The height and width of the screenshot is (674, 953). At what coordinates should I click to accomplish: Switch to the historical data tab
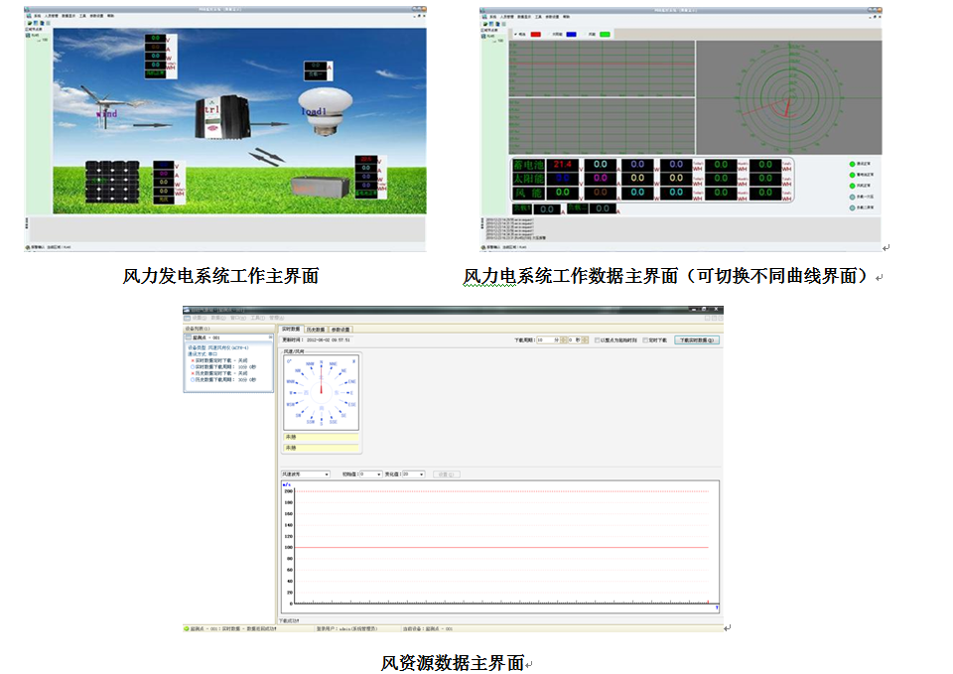point(315,329)
